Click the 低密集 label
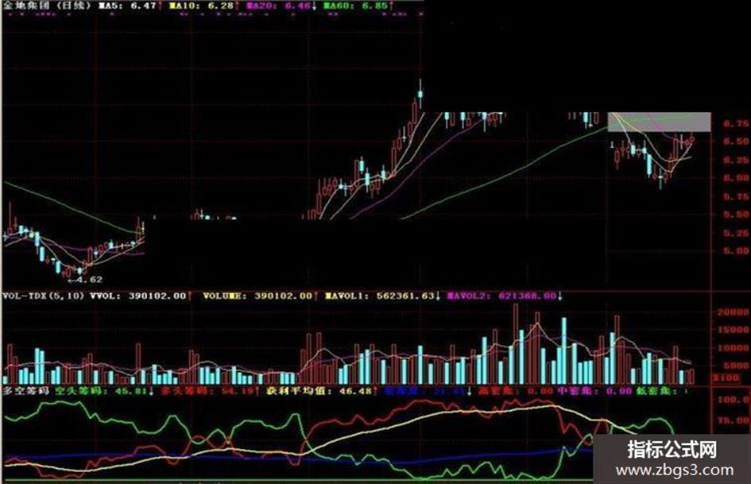Viewport: 751px width, 484px height. tap(656, 391)
